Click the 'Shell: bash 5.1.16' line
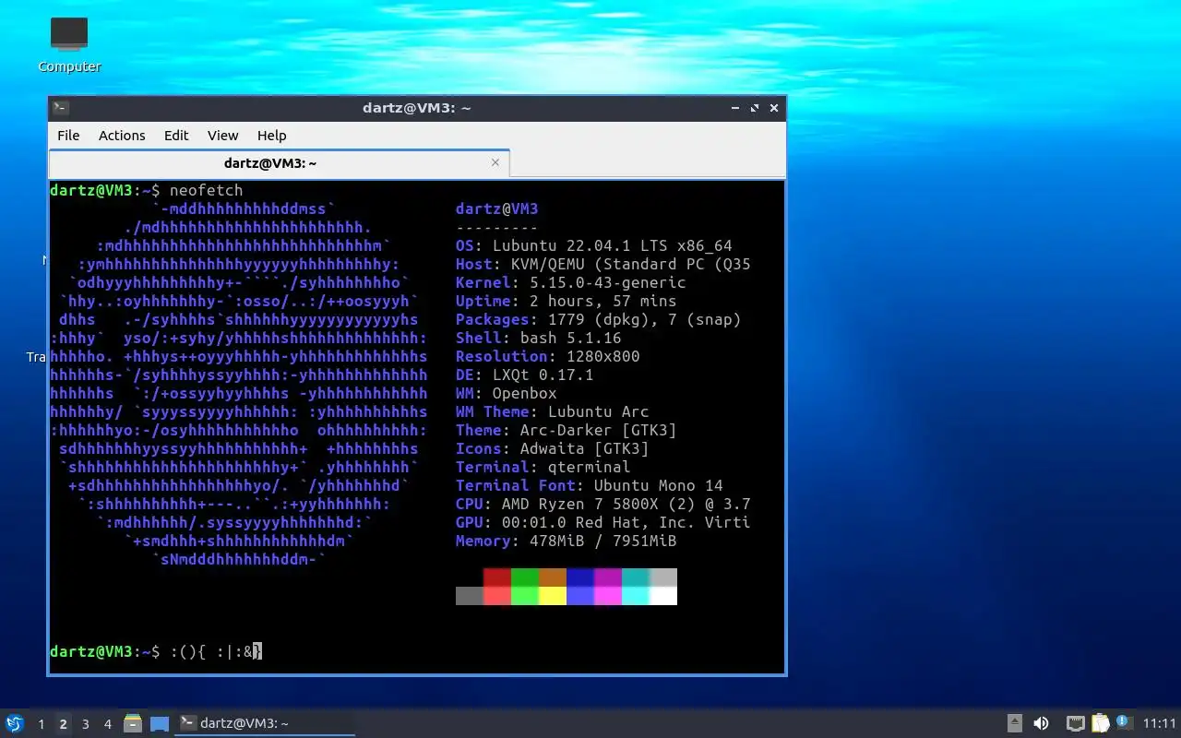 (x=538, y=338)
